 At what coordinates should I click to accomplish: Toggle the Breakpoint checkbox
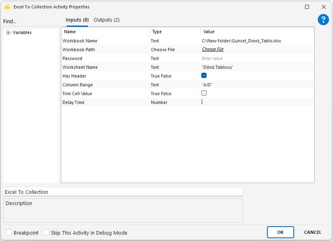pyautogui.click(x=9, y=233)
